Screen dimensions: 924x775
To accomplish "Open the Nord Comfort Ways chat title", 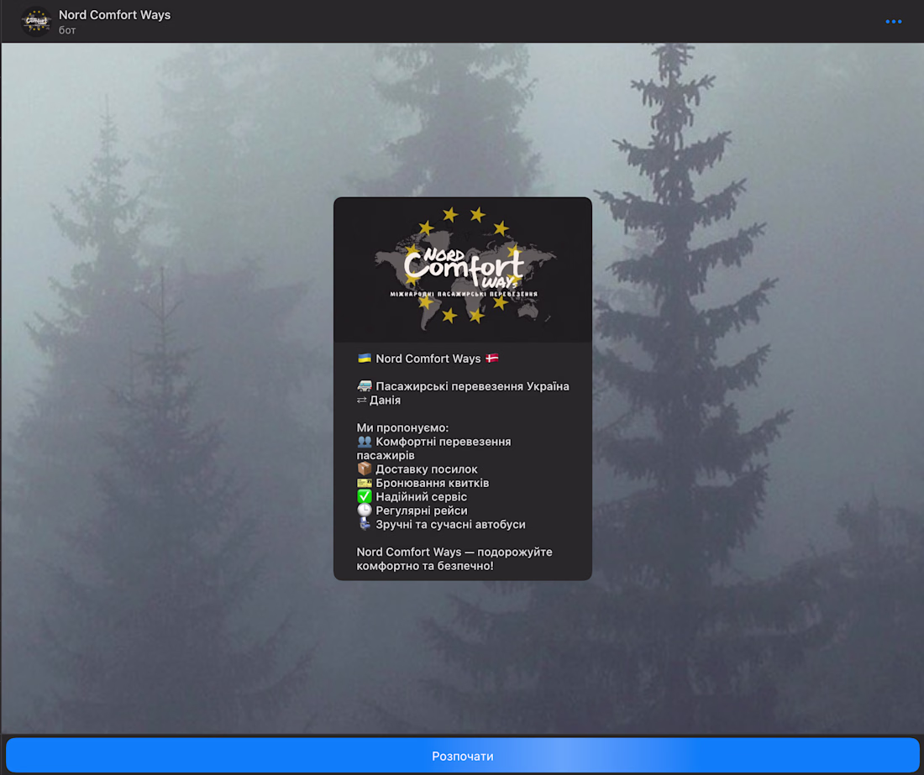I will (x=114, y=15).
